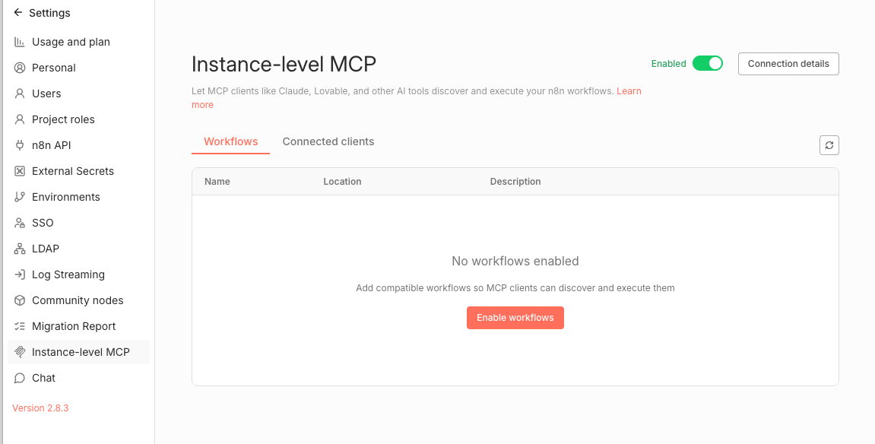Image resolution: width=875 pixels, height=444 pixels.
Task: Select the Personal settings icon
Action: (19, 68)
